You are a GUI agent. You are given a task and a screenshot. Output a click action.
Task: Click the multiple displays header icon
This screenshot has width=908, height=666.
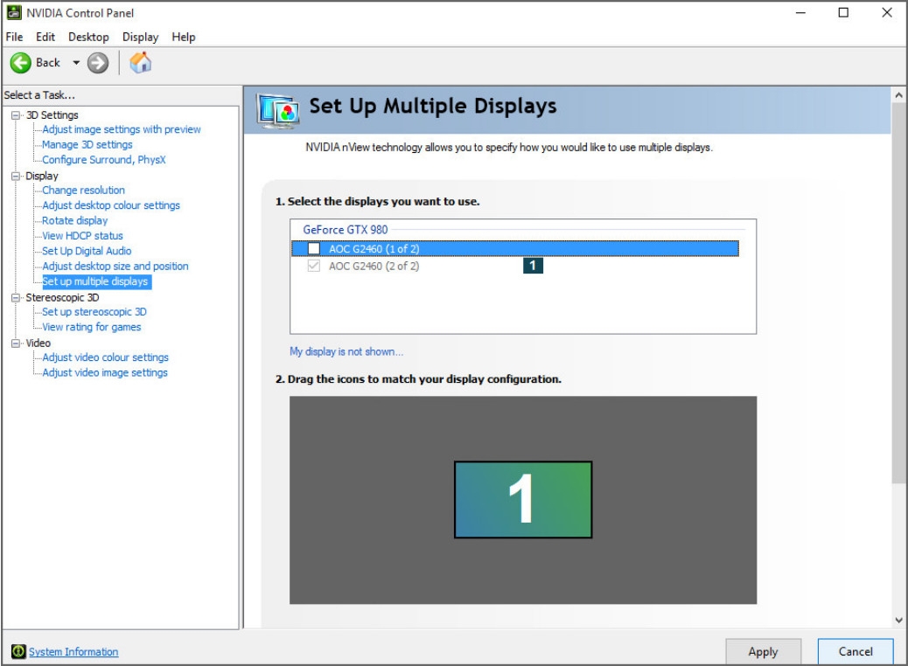coord(278,110)
